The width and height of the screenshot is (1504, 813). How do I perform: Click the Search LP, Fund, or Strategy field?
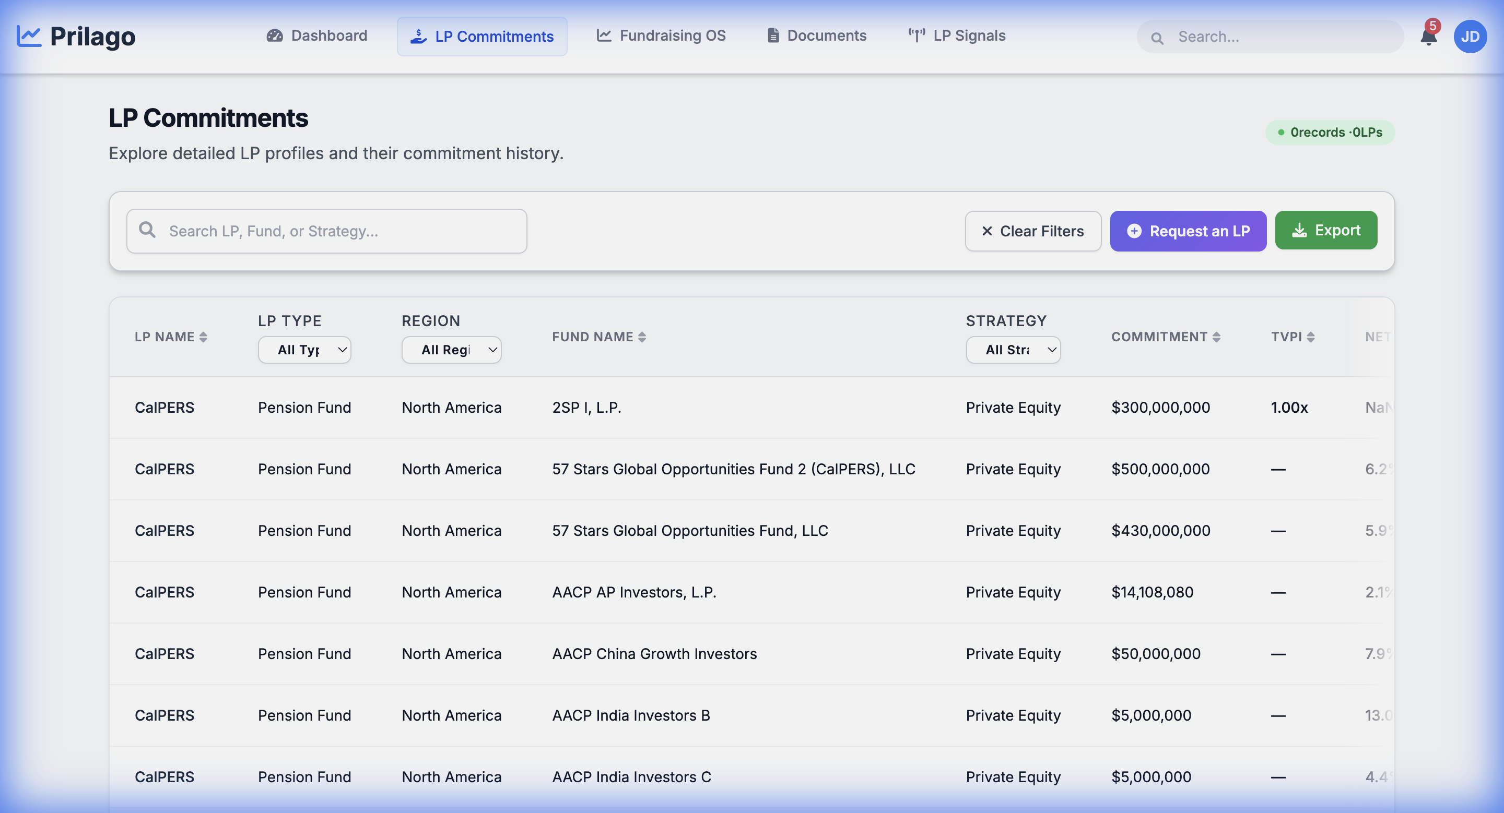[327, 231]
